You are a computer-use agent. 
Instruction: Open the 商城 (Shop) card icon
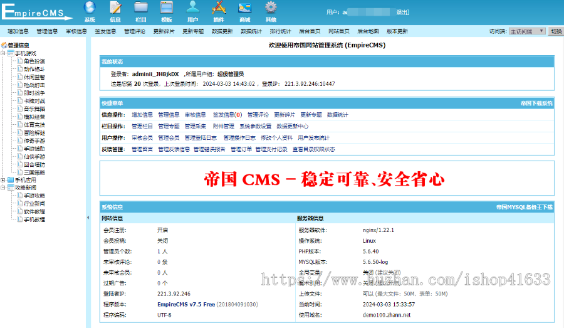244,8
